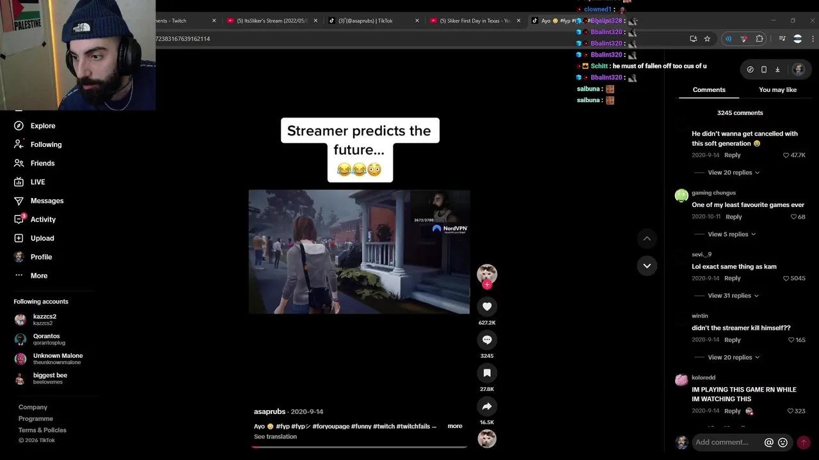The height and width of the screenshot is (460, 819).
Task: Reply to gaming chungus comment
Action: (x=734, y=217)
